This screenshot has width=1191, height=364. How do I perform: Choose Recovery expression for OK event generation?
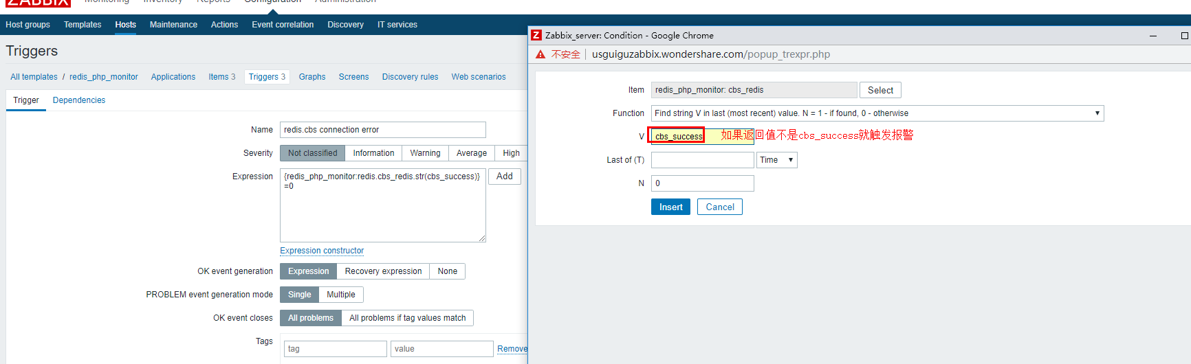[383, 271]
